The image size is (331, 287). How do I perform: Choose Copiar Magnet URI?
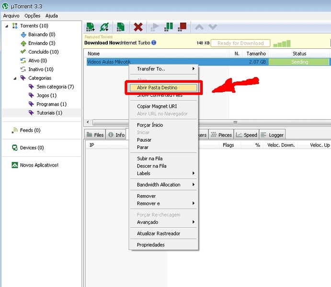coord(163,106)
